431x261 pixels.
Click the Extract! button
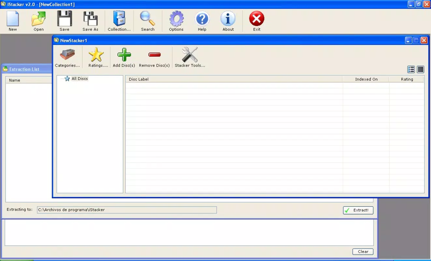click(x=358, y=210)
